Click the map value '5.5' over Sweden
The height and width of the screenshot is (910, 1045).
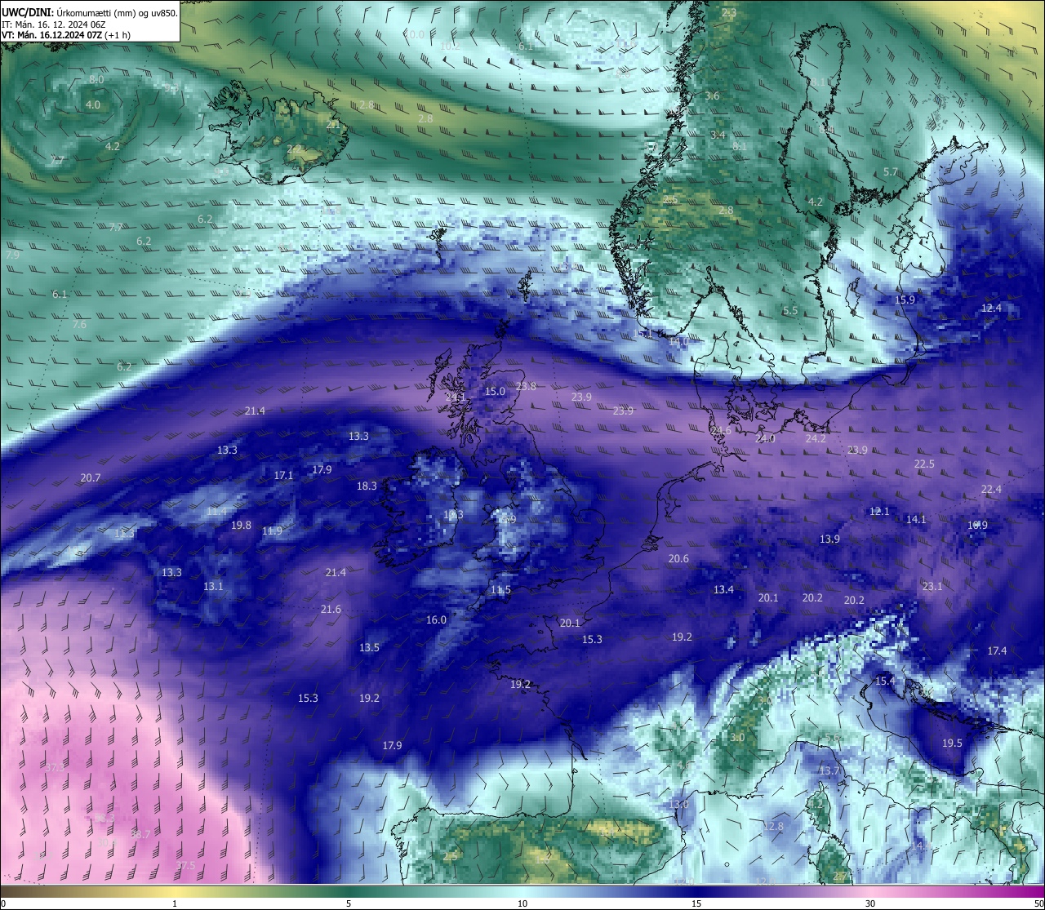point(790,310)
